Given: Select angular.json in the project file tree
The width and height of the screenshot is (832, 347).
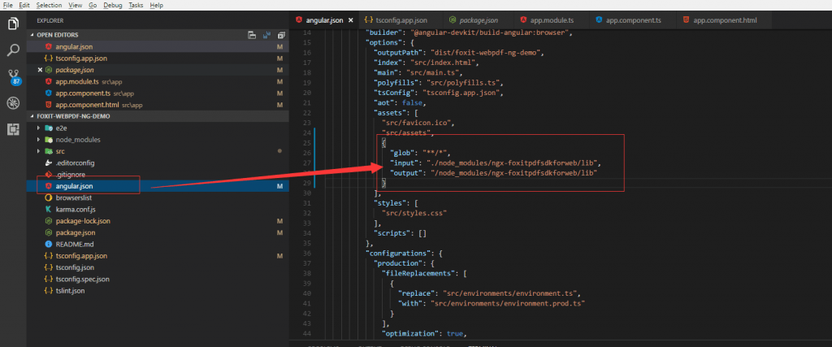Looking at the screenshot, I should coord(158,186).
